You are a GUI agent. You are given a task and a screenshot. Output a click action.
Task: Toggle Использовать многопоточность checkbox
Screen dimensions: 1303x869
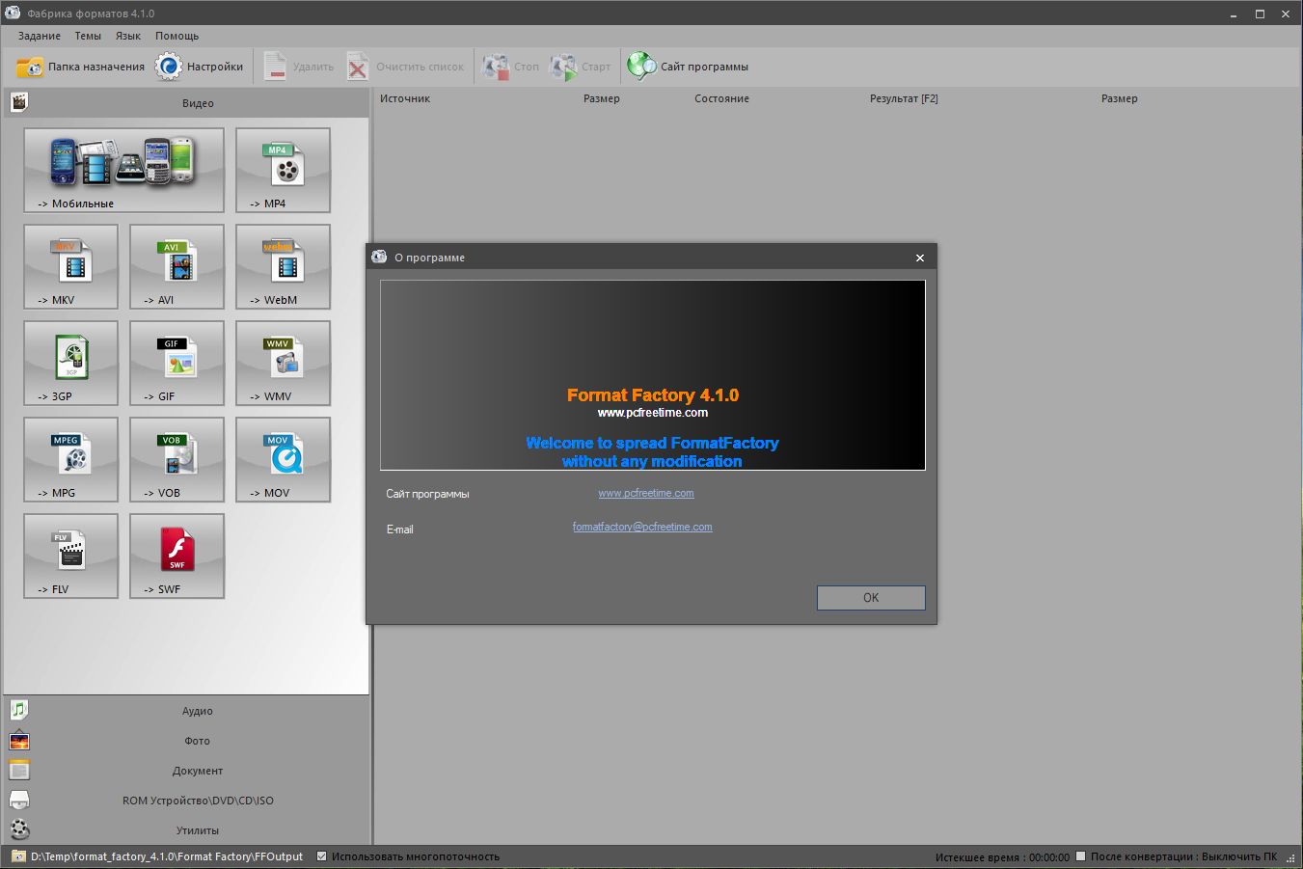tap(322, 856)
